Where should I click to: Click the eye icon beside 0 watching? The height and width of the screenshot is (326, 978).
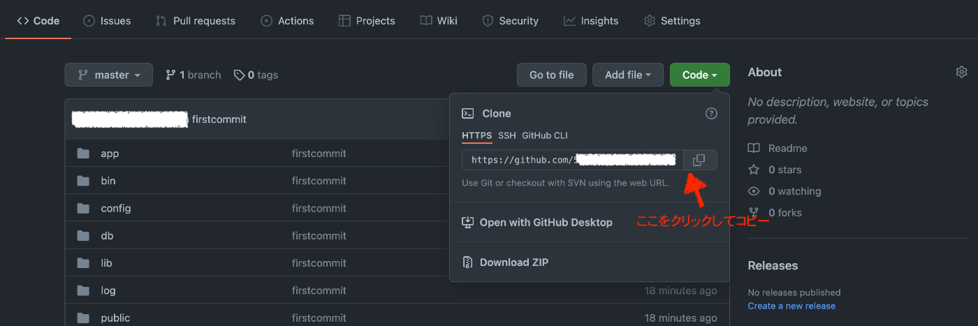point(754,191)
